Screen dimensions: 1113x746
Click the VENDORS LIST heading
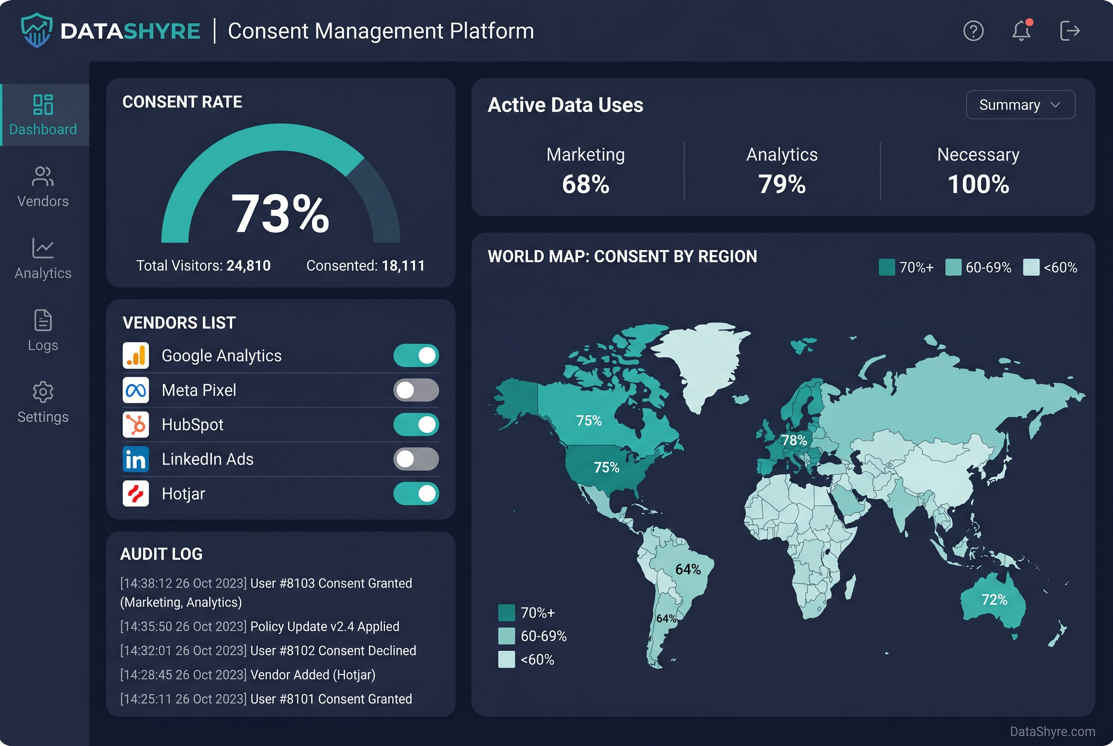[x=179, y=322]
